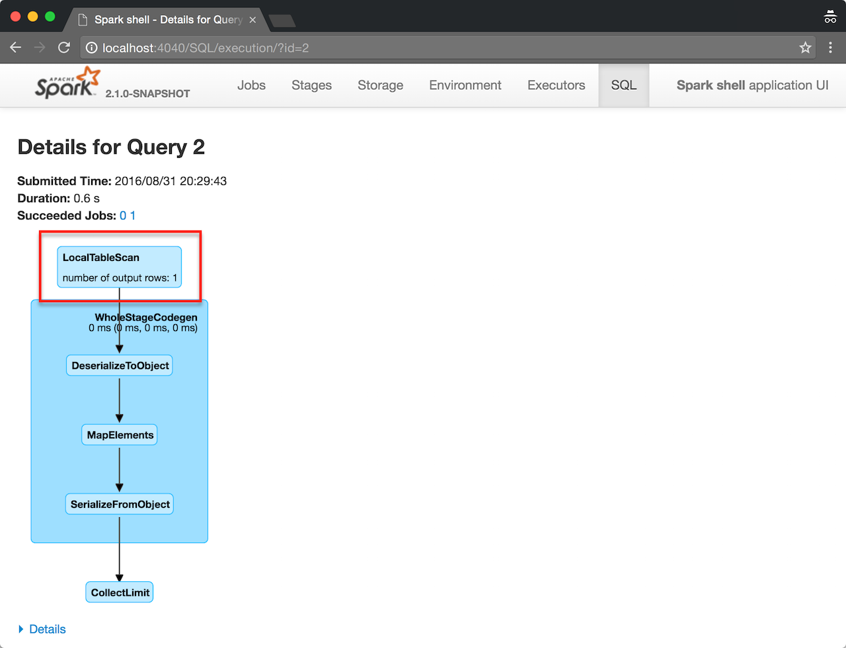Click the Apache Spark logo

coord(67,84)
